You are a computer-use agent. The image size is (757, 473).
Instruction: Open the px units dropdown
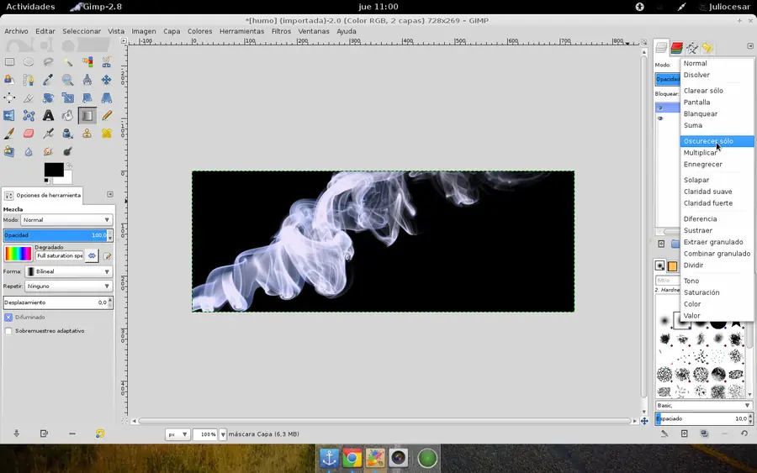(177, 434)
